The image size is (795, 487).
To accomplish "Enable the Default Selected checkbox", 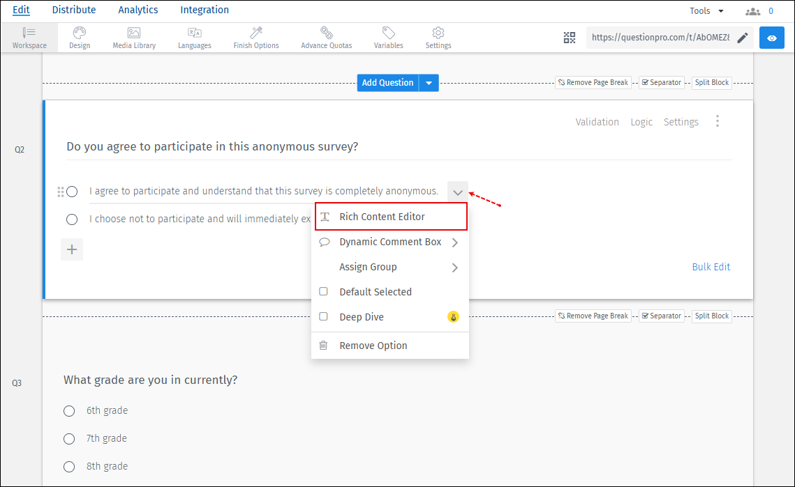I will pos(323,291).
